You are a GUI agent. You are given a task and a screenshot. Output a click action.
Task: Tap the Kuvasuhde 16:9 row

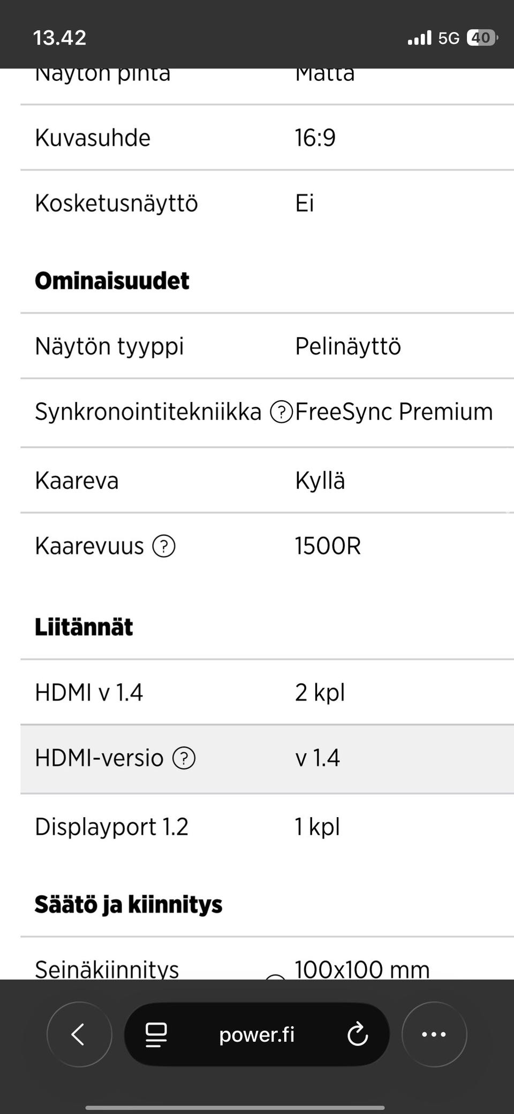tap(257, 138)
